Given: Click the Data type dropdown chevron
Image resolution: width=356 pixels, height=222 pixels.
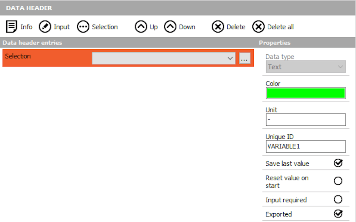Looking at the screenshot, I should 340,67.
